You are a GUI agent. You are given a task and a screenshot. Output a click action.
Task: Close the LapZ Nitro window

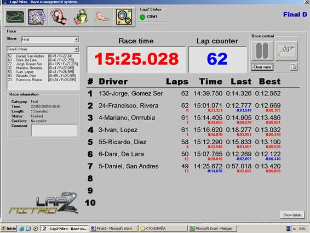(307, 2)
